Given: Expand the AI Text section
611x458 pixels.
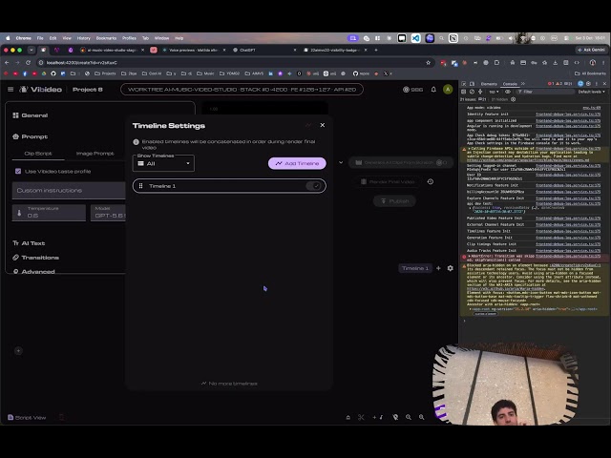Looking at the screenshot, I should click(29, 243).
